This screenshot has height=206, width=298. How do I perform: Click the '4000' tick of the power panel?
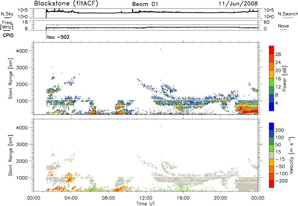click(22, 51)
